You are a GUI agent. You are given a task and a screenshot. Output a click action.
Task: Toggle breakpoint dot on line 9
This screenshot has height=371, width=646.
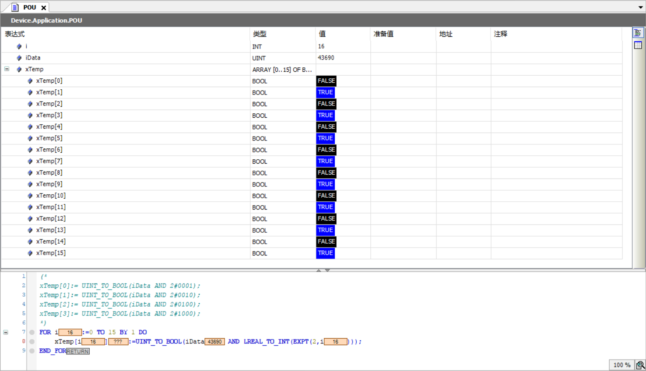[32, 351]
